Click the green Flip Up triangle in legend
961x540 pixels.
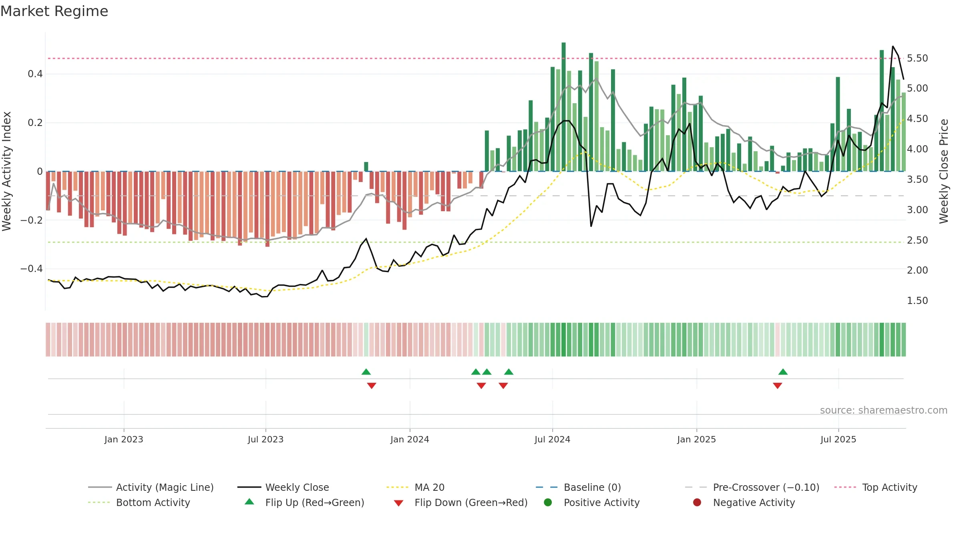(x=249, y=502)
